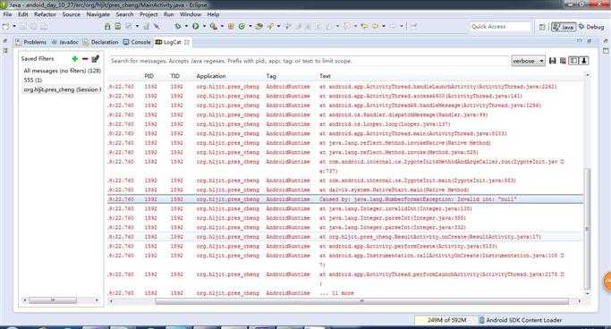Image resolution: width=611 pixels, height=329 pixels.
Task: Switch to the Console tab
Action: pyautogui.click(x=137, y=42)
